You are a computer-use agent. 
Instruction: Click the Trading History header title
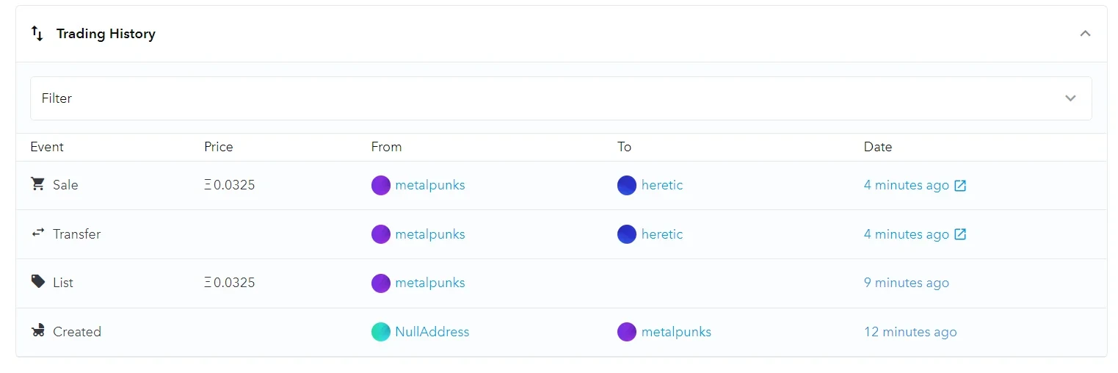click(106, 34)
